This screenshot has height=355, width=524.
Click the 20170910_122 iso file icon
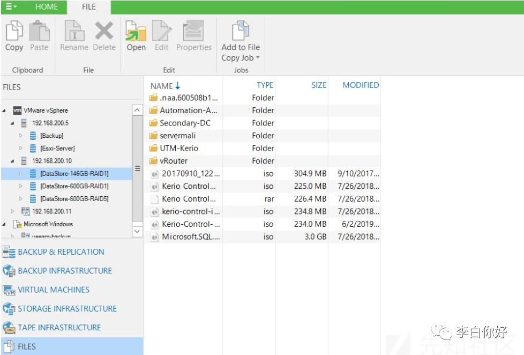[154, 174]
